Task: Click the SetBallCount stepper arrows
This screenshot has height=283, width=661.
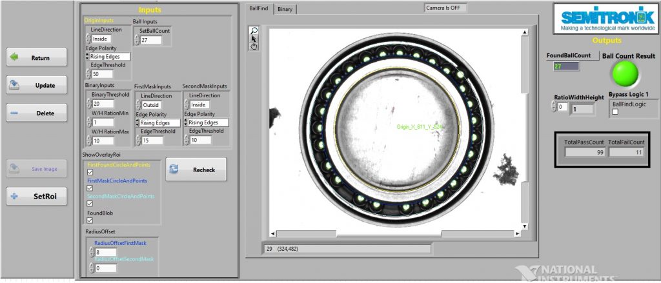Action: click(x=137, y=40)
